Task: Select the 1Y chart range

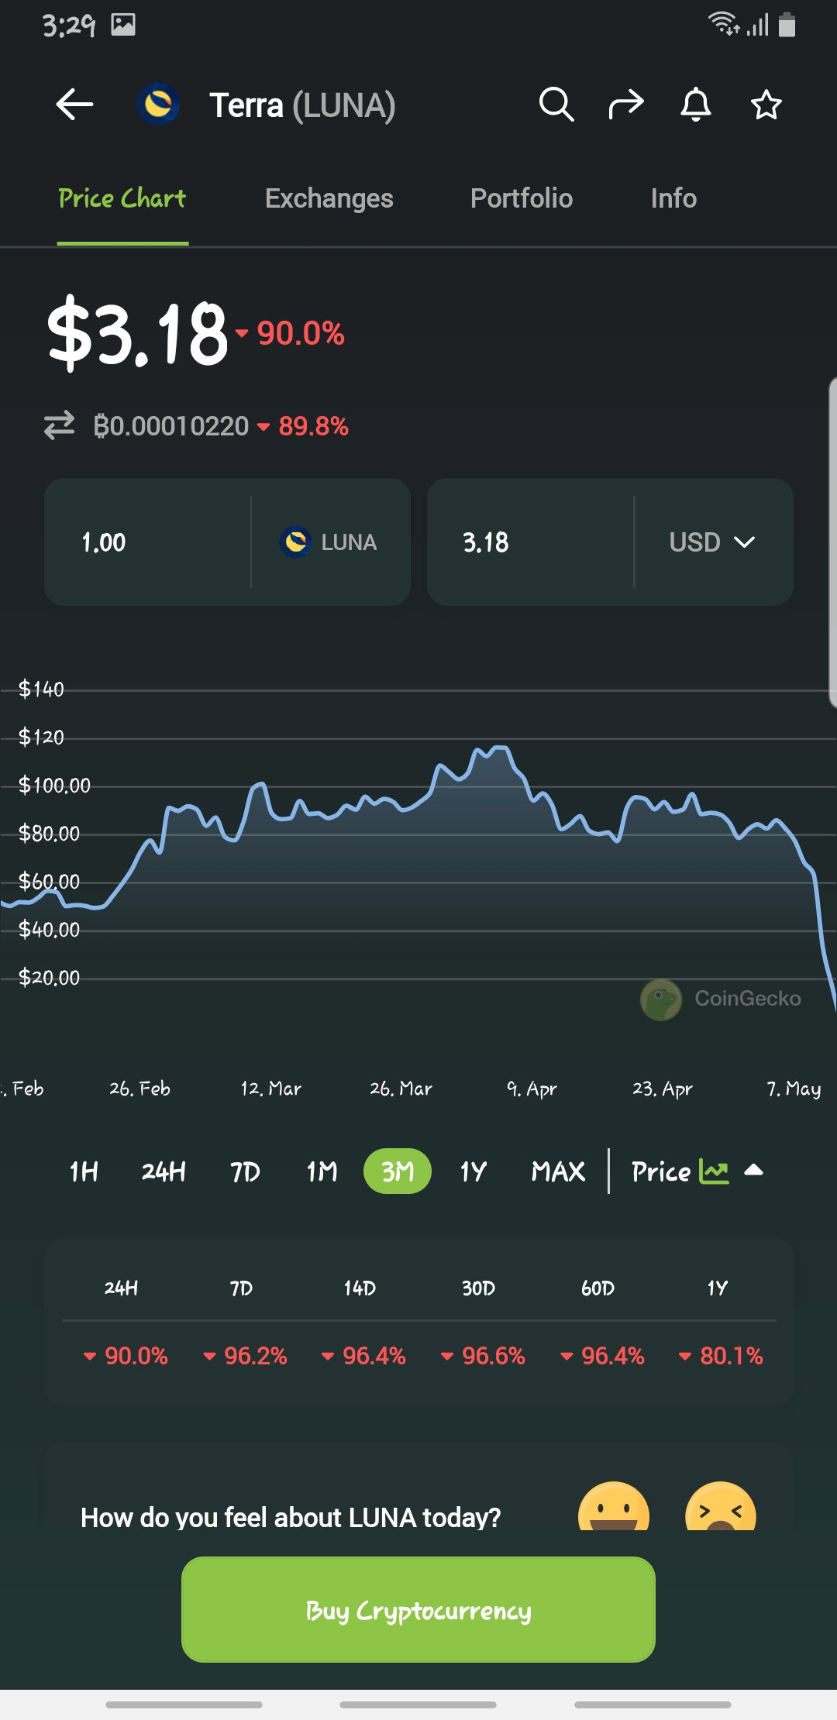Action: tap(474, 1171)
